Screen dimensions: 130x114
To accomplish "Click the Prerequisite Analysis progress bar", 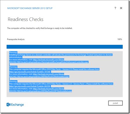I will coord(65,47).
